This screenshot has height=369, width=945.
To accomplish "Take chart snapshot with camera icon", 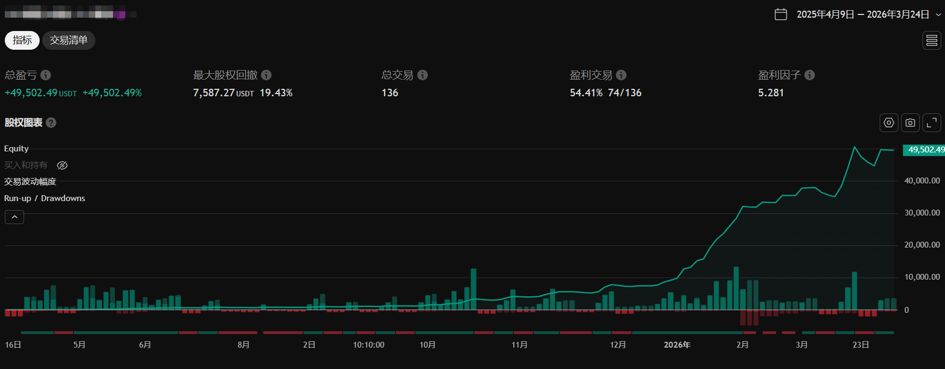I will click(x=910, y=122).
